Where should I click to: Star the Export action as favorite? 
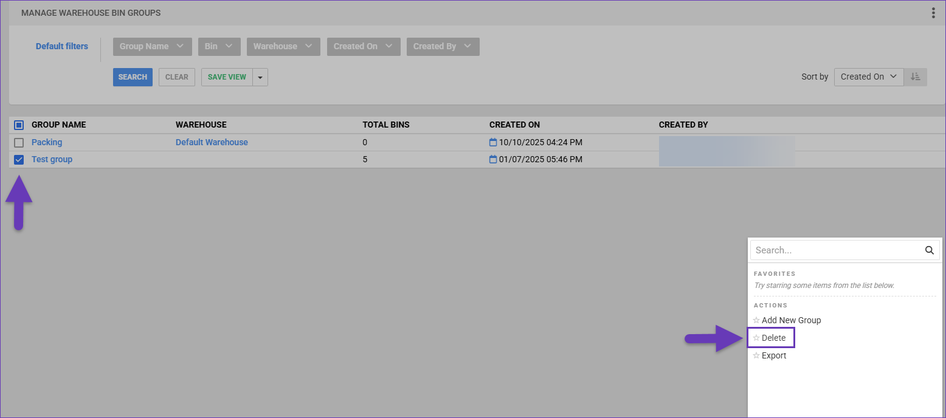pos(756,356)
